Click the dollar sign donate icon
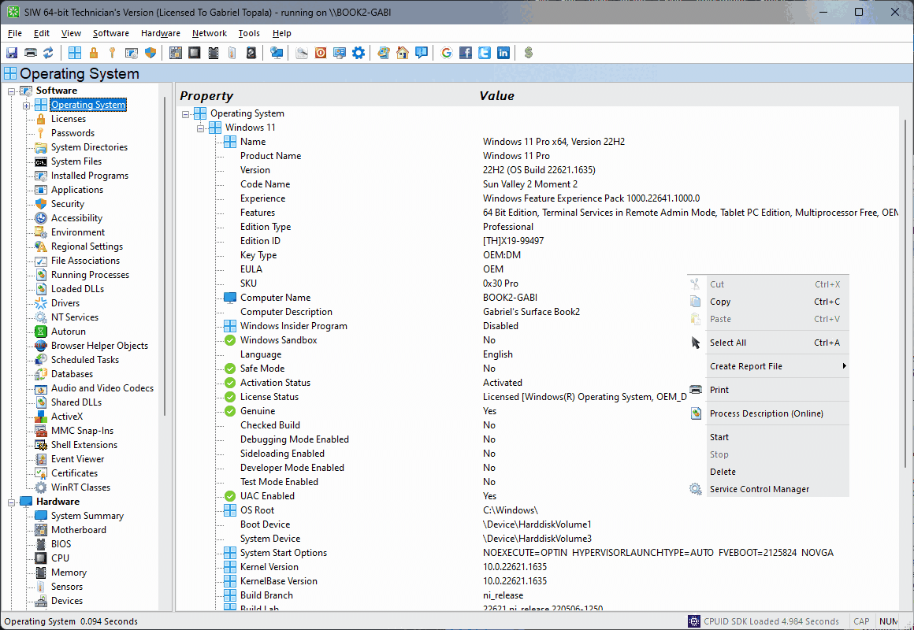 point(528,53)
